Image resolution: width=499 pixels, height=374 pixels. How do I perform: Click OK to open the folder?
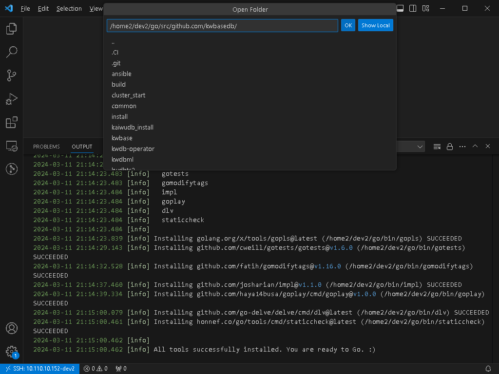point(348,25)
